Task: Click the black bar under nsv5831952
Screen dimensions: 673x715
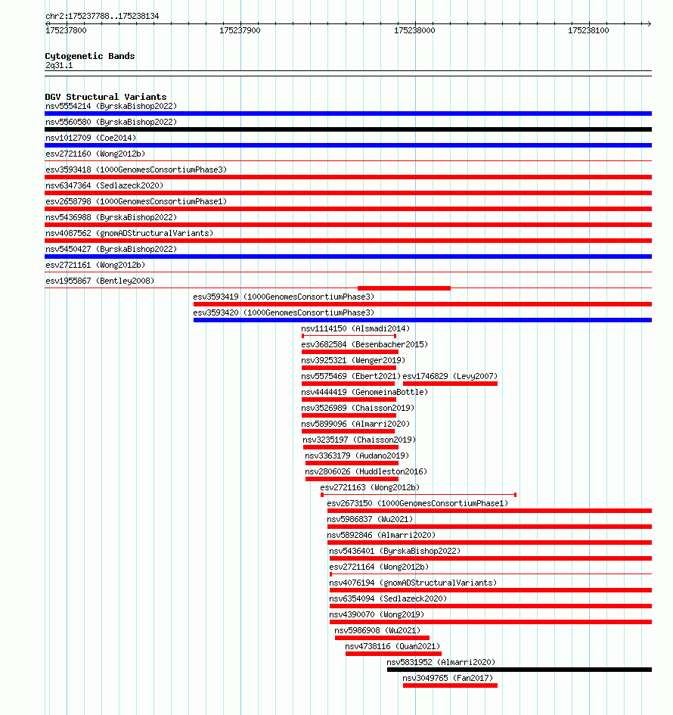Action: (x=519, y=670)
